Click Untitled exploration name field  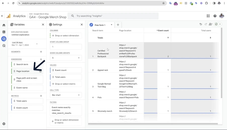pyautogui.click(x=20, y=35)
